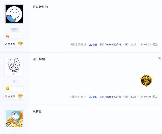Image resolution: width=162 pixels, height=134 pixels.
Task: Report the 可以转让的 comment via 举报
Action: (93, 45)
